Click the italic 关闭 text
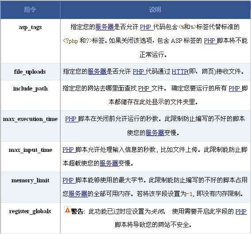 [157, 211]
